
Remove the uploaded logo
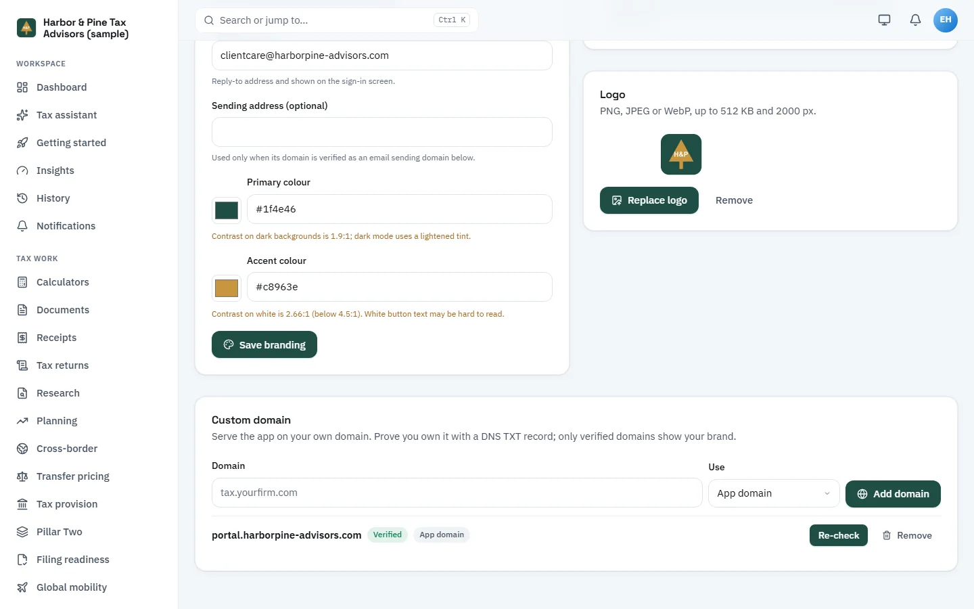[x=734, y=200]
